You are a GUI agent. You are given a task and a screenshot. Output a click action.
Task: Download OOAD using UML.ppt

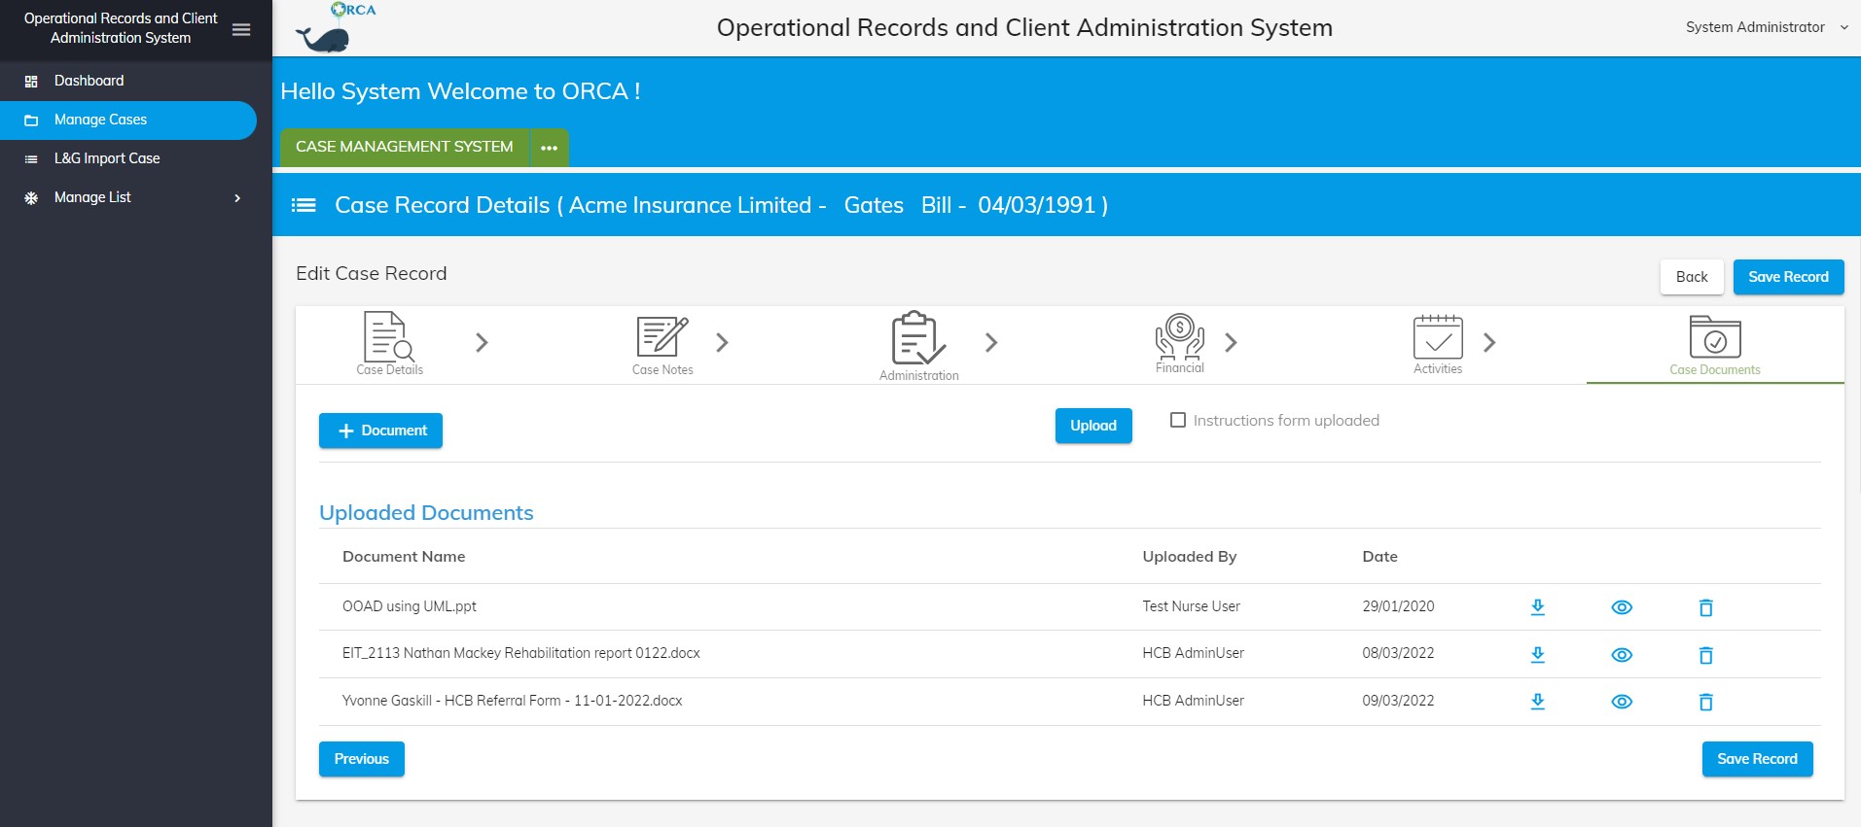pyautogui.click(x=1538, y=607)
